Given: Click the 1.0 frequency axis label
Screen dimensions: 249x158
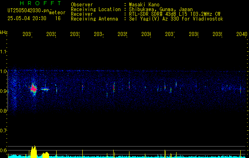Looking at the screenshot, I should coord(3,71).
